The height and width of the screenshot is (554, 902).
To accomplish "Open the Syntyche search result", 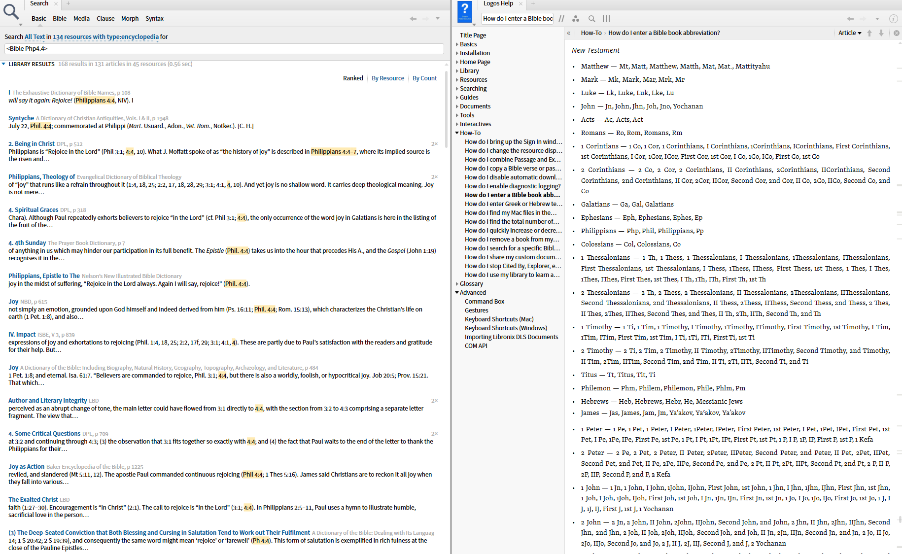I will click(21, 118).
